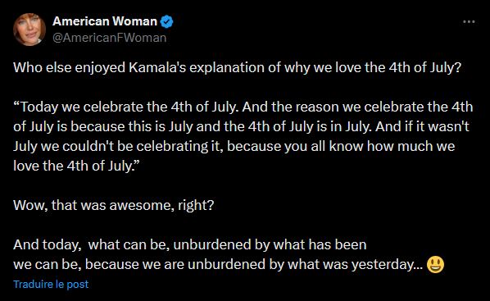Screen dimensions: 490x301
Task: Click the line starting And today, what can be
Action: coord(189,244)
